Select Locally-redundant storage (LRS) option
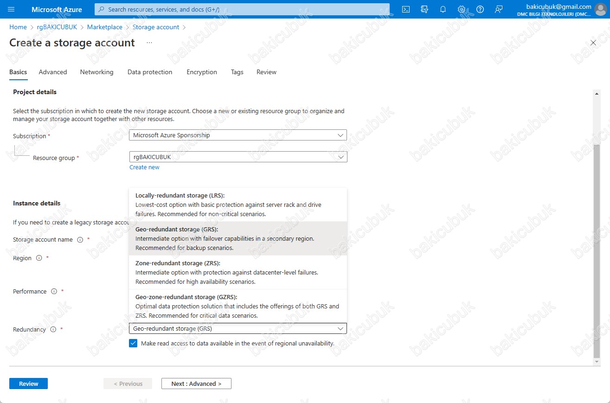Image resolution: width=610 pixels, height=403 pixels. coord(238,205)
